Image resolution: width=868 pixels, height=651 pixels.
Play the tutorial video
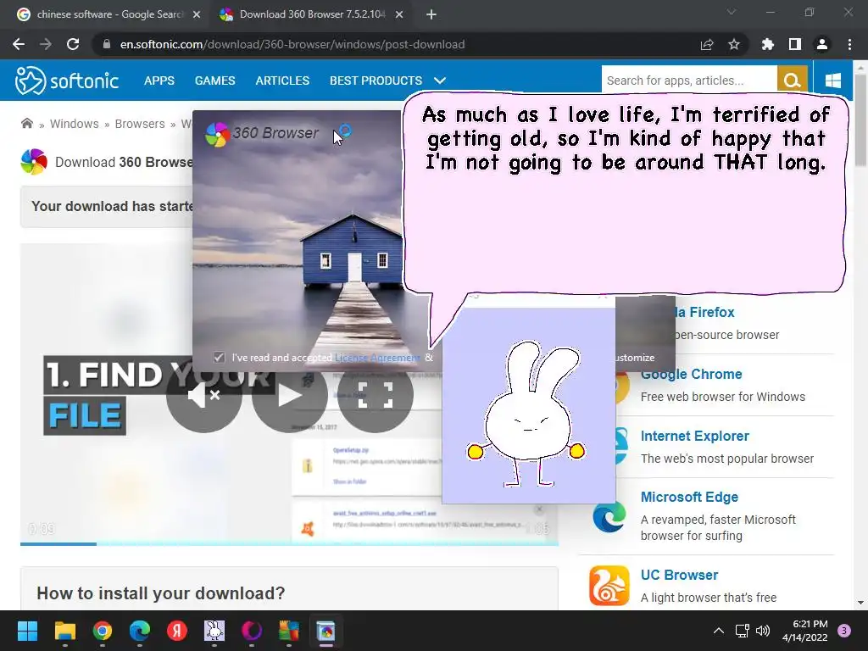[x=290, y=395]
